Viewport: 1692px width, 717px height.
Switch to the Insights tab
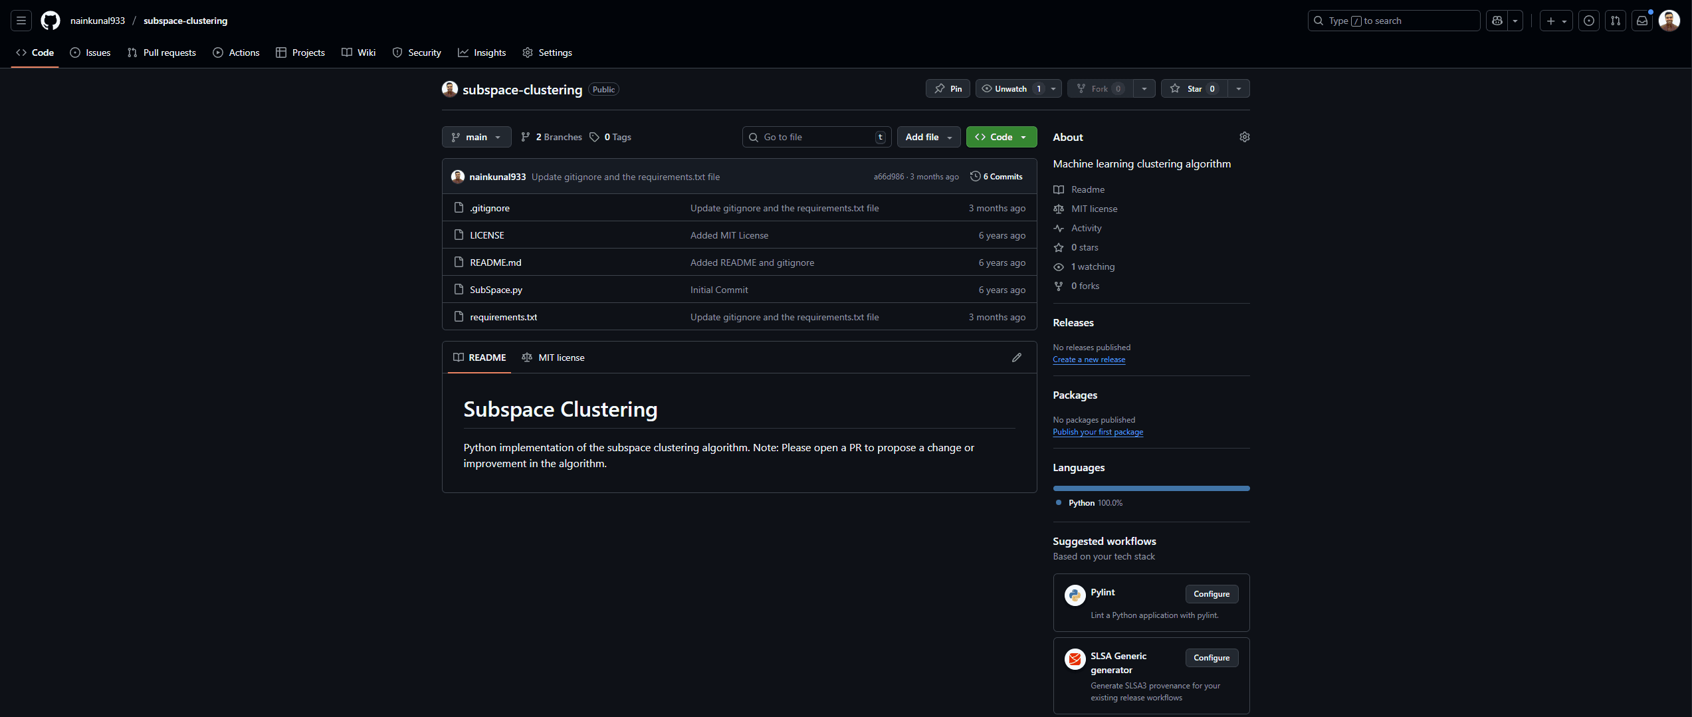482,52
